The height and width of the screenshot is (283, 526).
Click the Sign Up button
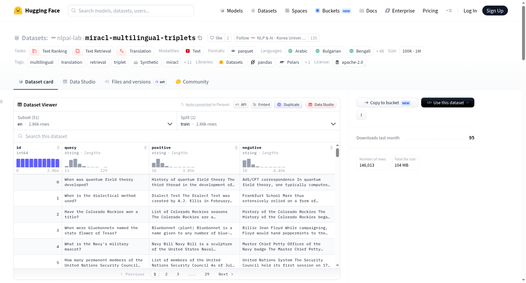click(495, 11)
